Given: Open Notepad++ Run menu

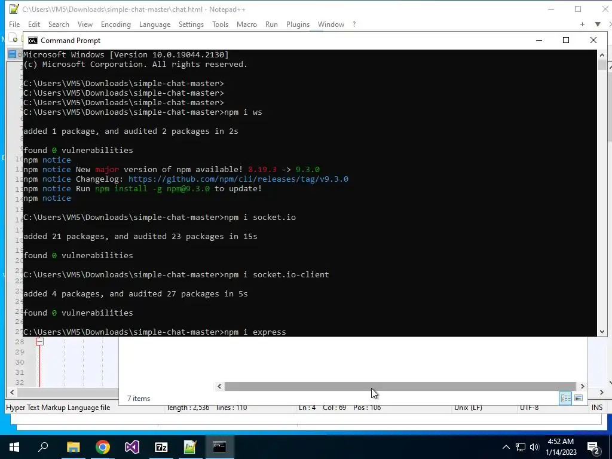Looking at the screenshot, I should pos(272,24).
